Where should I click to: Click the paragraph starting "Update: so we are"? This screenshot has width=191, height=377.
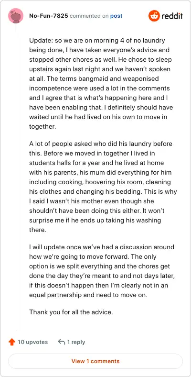coord(101,83)
